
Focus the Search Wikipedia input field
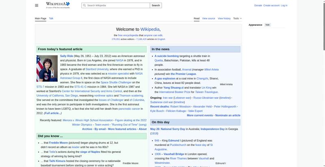tap(116, 5)
